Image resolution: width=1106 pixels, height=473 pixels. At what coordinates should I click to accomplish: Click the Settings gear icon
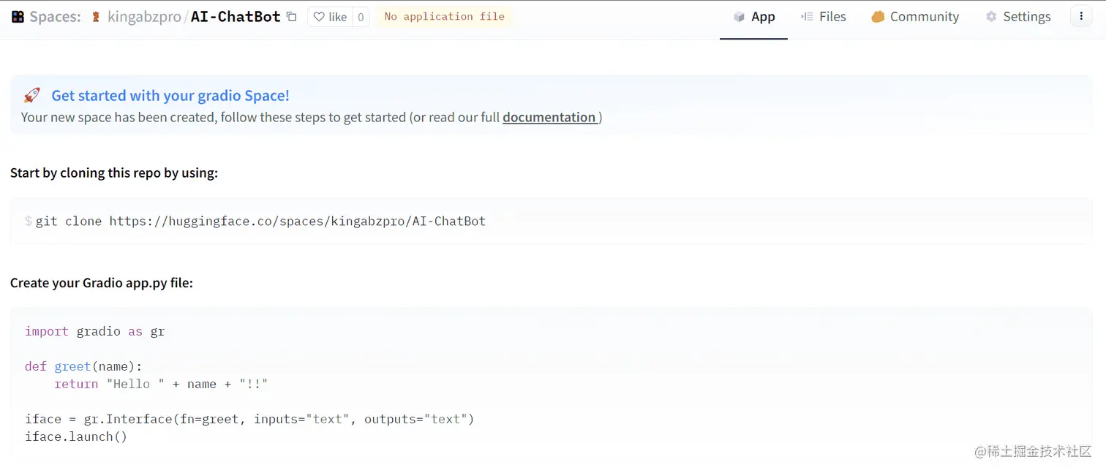pyautogui.click(x=991, y=17)
